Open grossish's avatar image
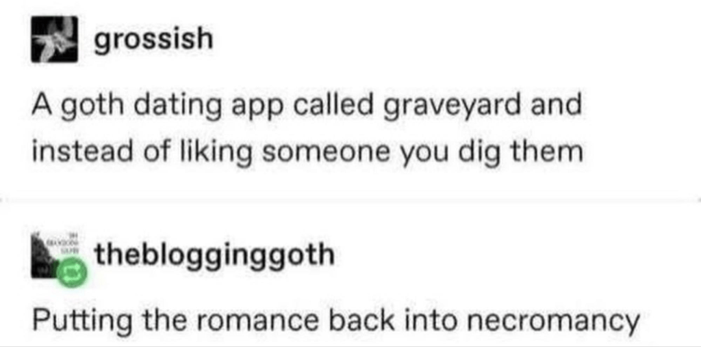The height and width of the screenshot is (347, 701). (x=55, y=39)
